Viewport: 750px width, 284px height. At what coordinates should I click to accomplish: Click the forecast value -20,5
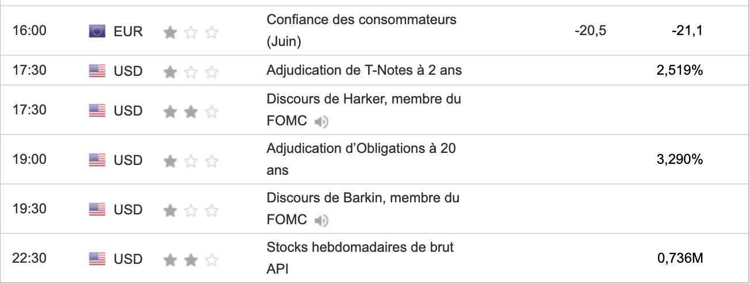coord(590,31)
